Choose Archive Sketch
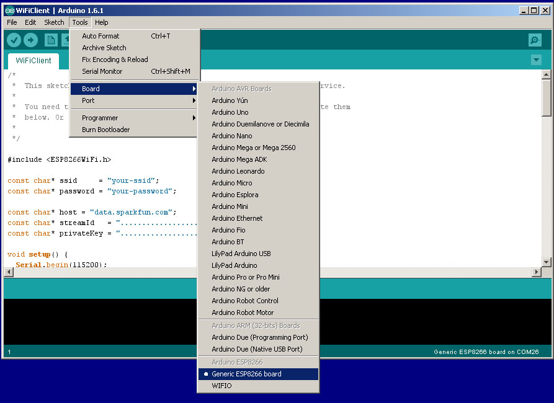 [x=135, y=48]
